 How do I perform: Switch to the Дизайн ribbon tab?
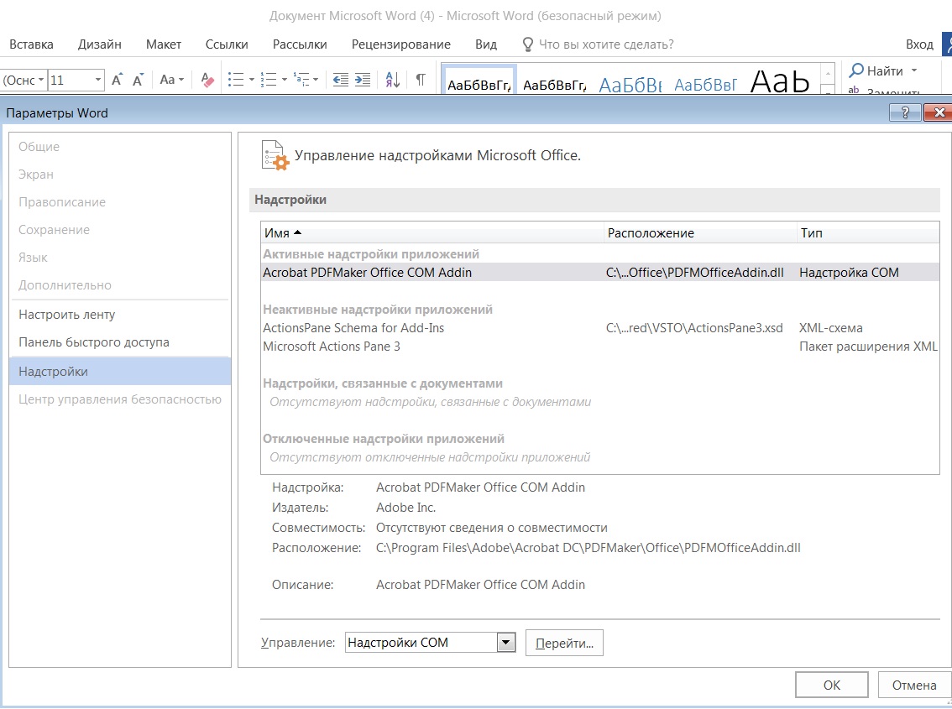point(100,44)
